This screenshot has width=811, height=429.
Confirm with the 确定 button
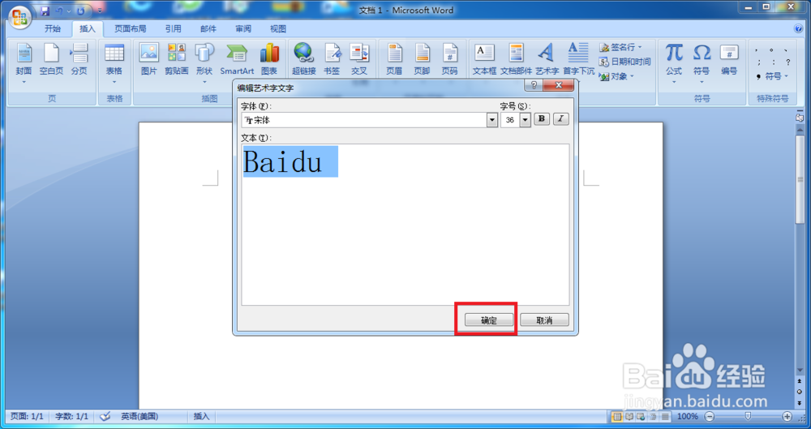point(489,320)
